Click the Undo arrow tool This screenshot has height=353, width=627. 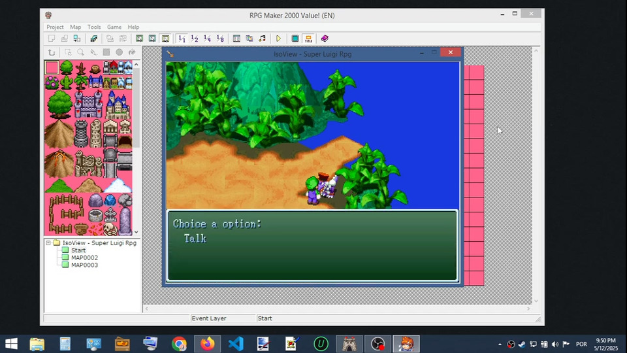coord(52,52)
